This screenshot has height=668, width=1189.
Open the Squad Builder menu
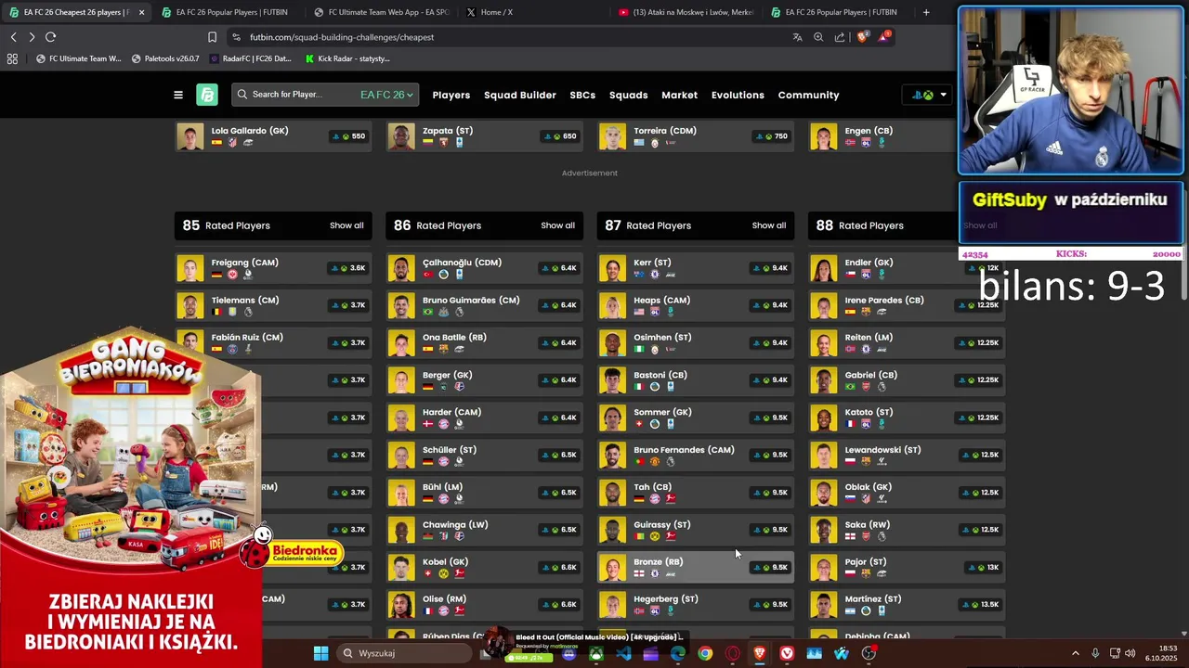click(x=520, y=95)
